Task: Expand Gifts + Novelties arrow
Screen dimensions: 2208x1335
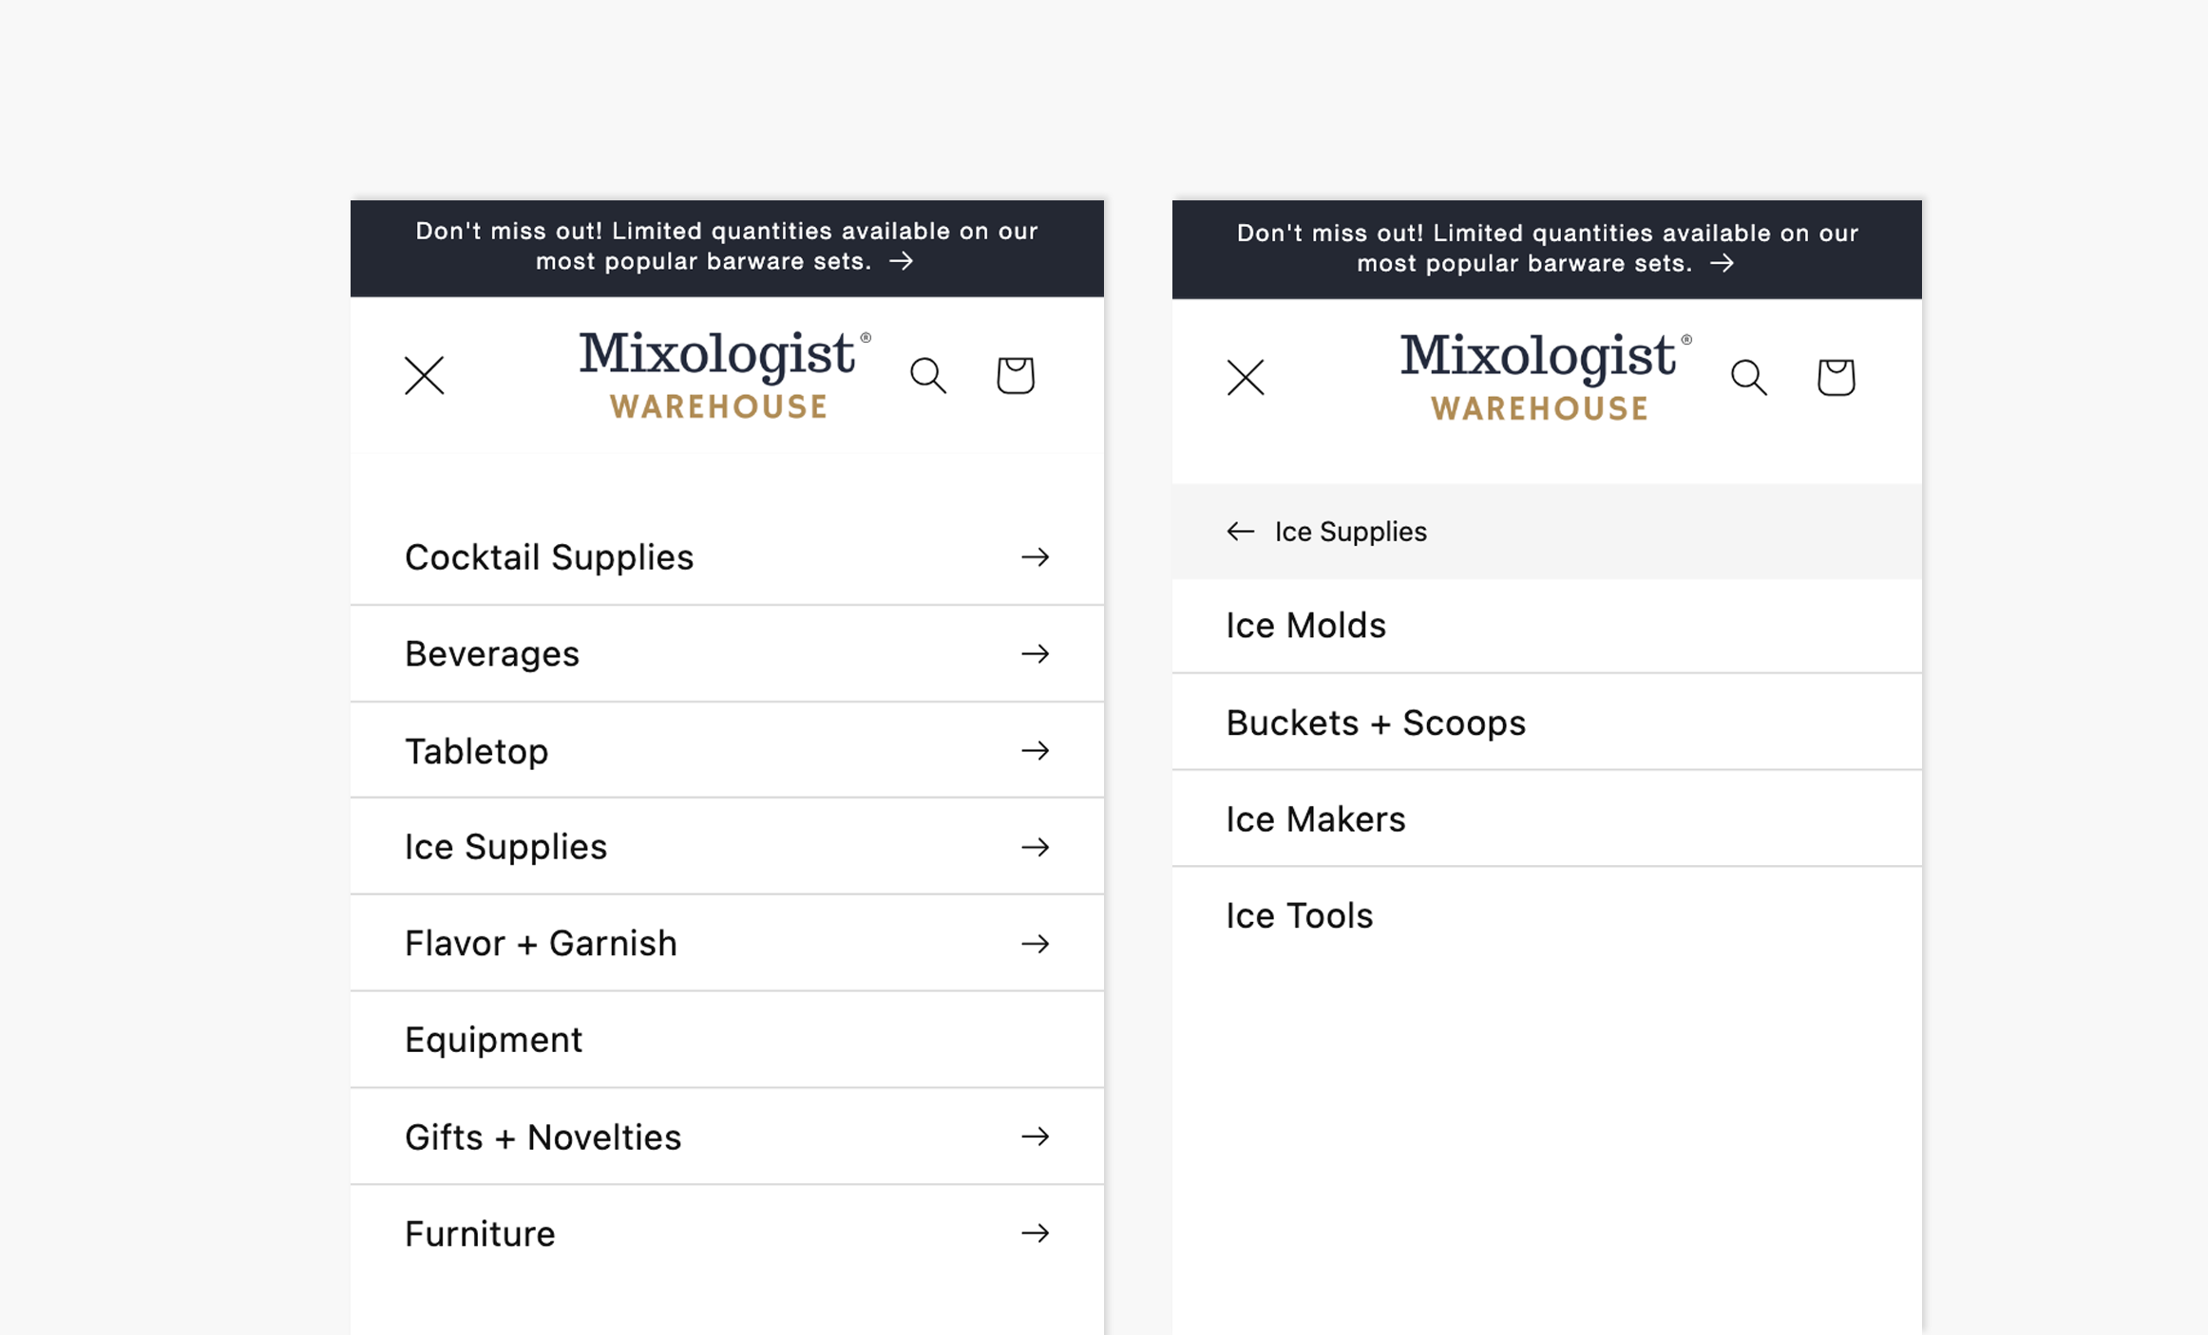Action: point(1036,1137)
